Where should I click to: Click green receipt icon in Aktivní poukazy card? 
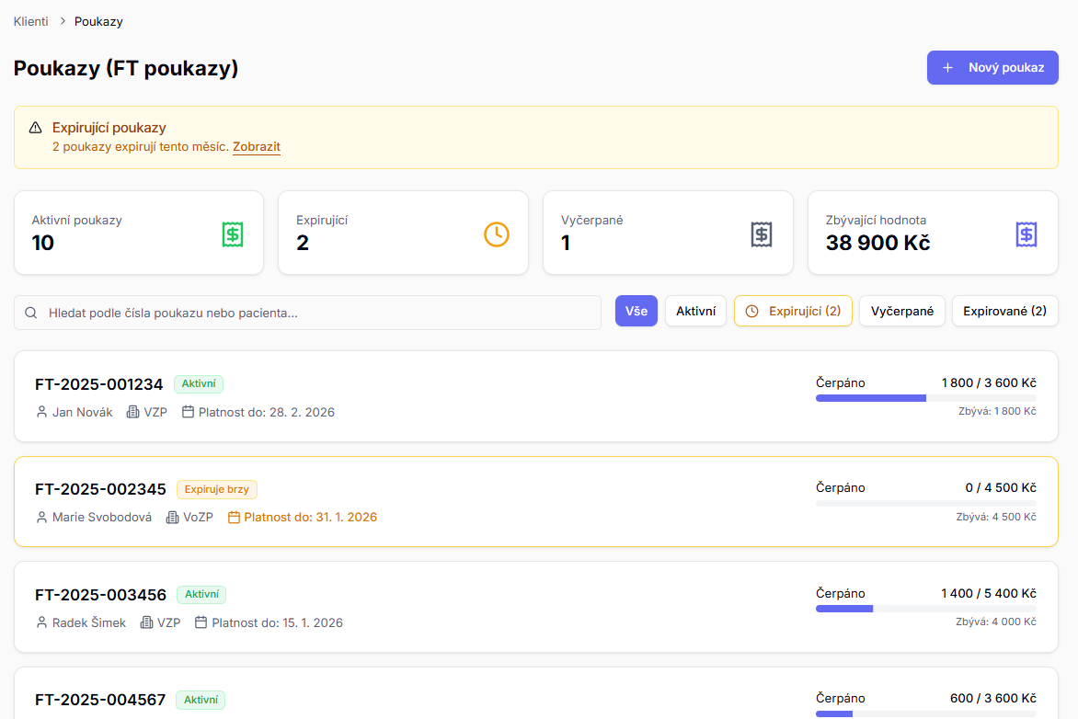pyautogui.click(x=233, y=234)
